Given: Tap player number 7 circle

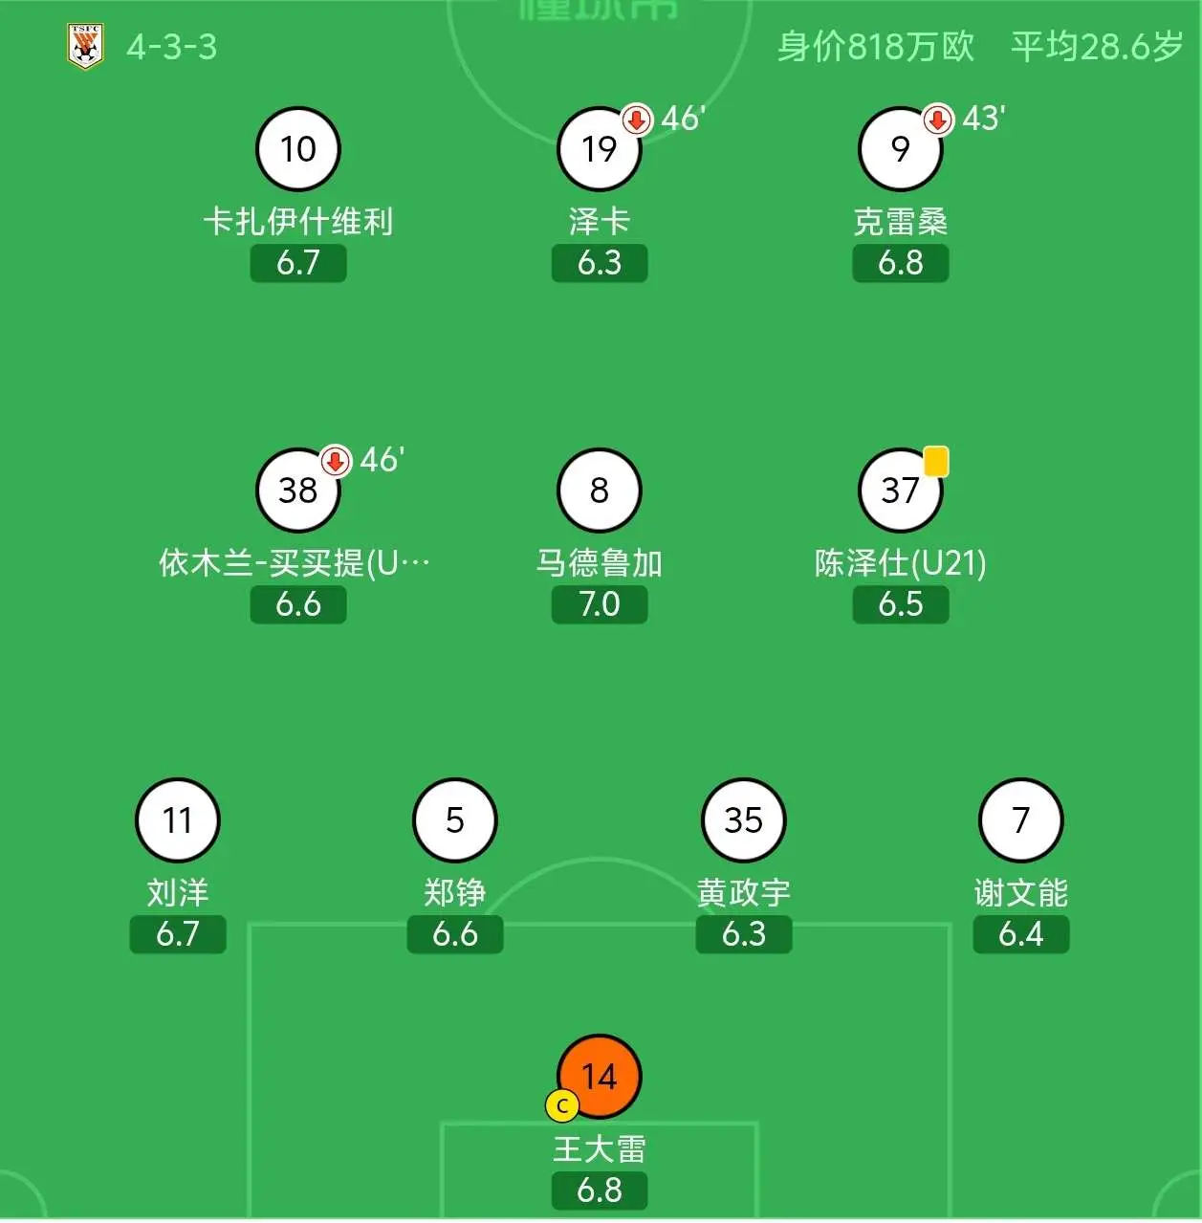Looking at the screenshot, I should [x=1021, y=820].
